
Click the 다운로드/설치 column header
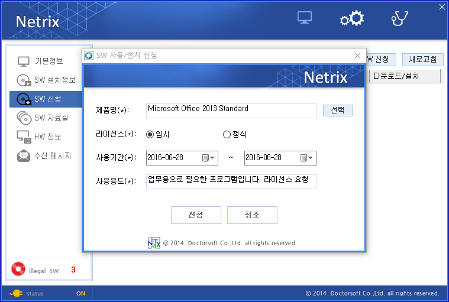pos(405,76)
